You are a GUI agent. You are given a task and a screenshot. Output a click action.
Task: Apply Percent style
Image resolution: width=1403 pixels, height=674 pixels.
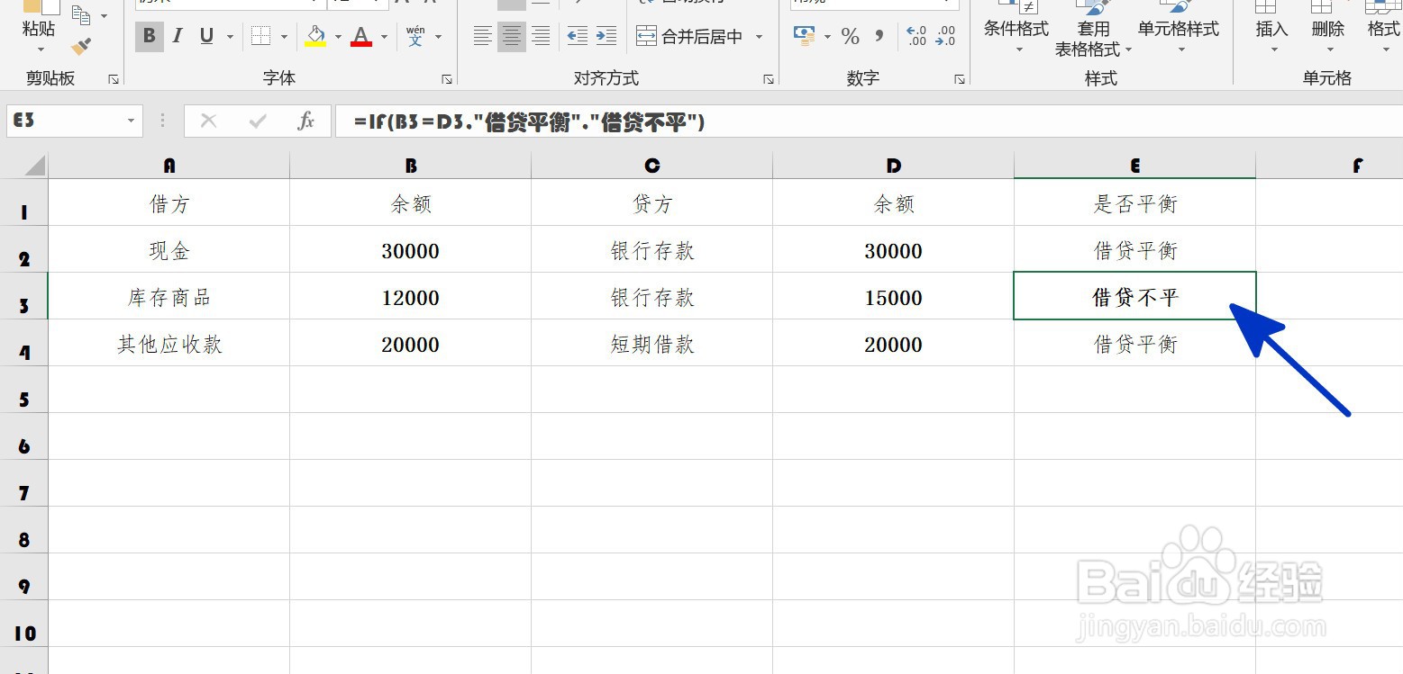coord(850,37)
